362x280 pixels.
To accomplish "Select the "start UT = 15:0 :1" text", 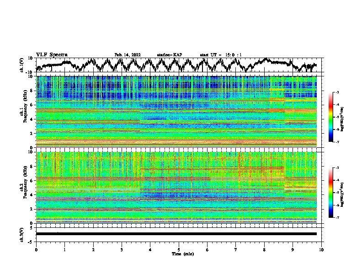I will (x=221, y=55).
